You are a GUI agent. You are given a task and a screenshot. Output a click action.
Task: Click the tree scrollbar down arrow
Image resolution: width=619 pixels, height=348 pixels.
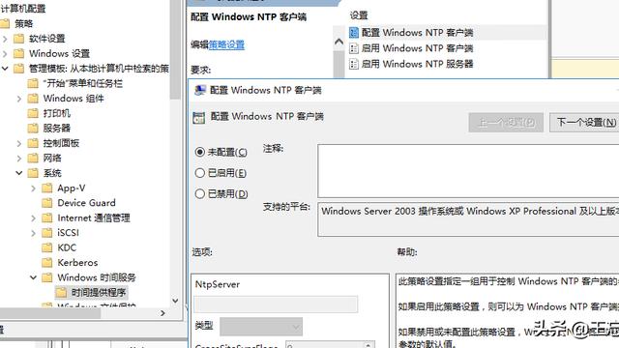click(175, 301)
